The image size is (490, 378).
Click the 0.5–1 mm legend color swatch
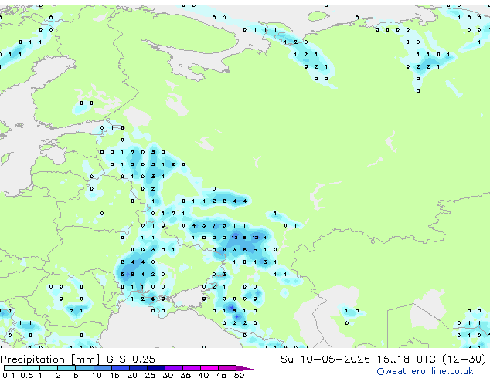tap(31, 368)
